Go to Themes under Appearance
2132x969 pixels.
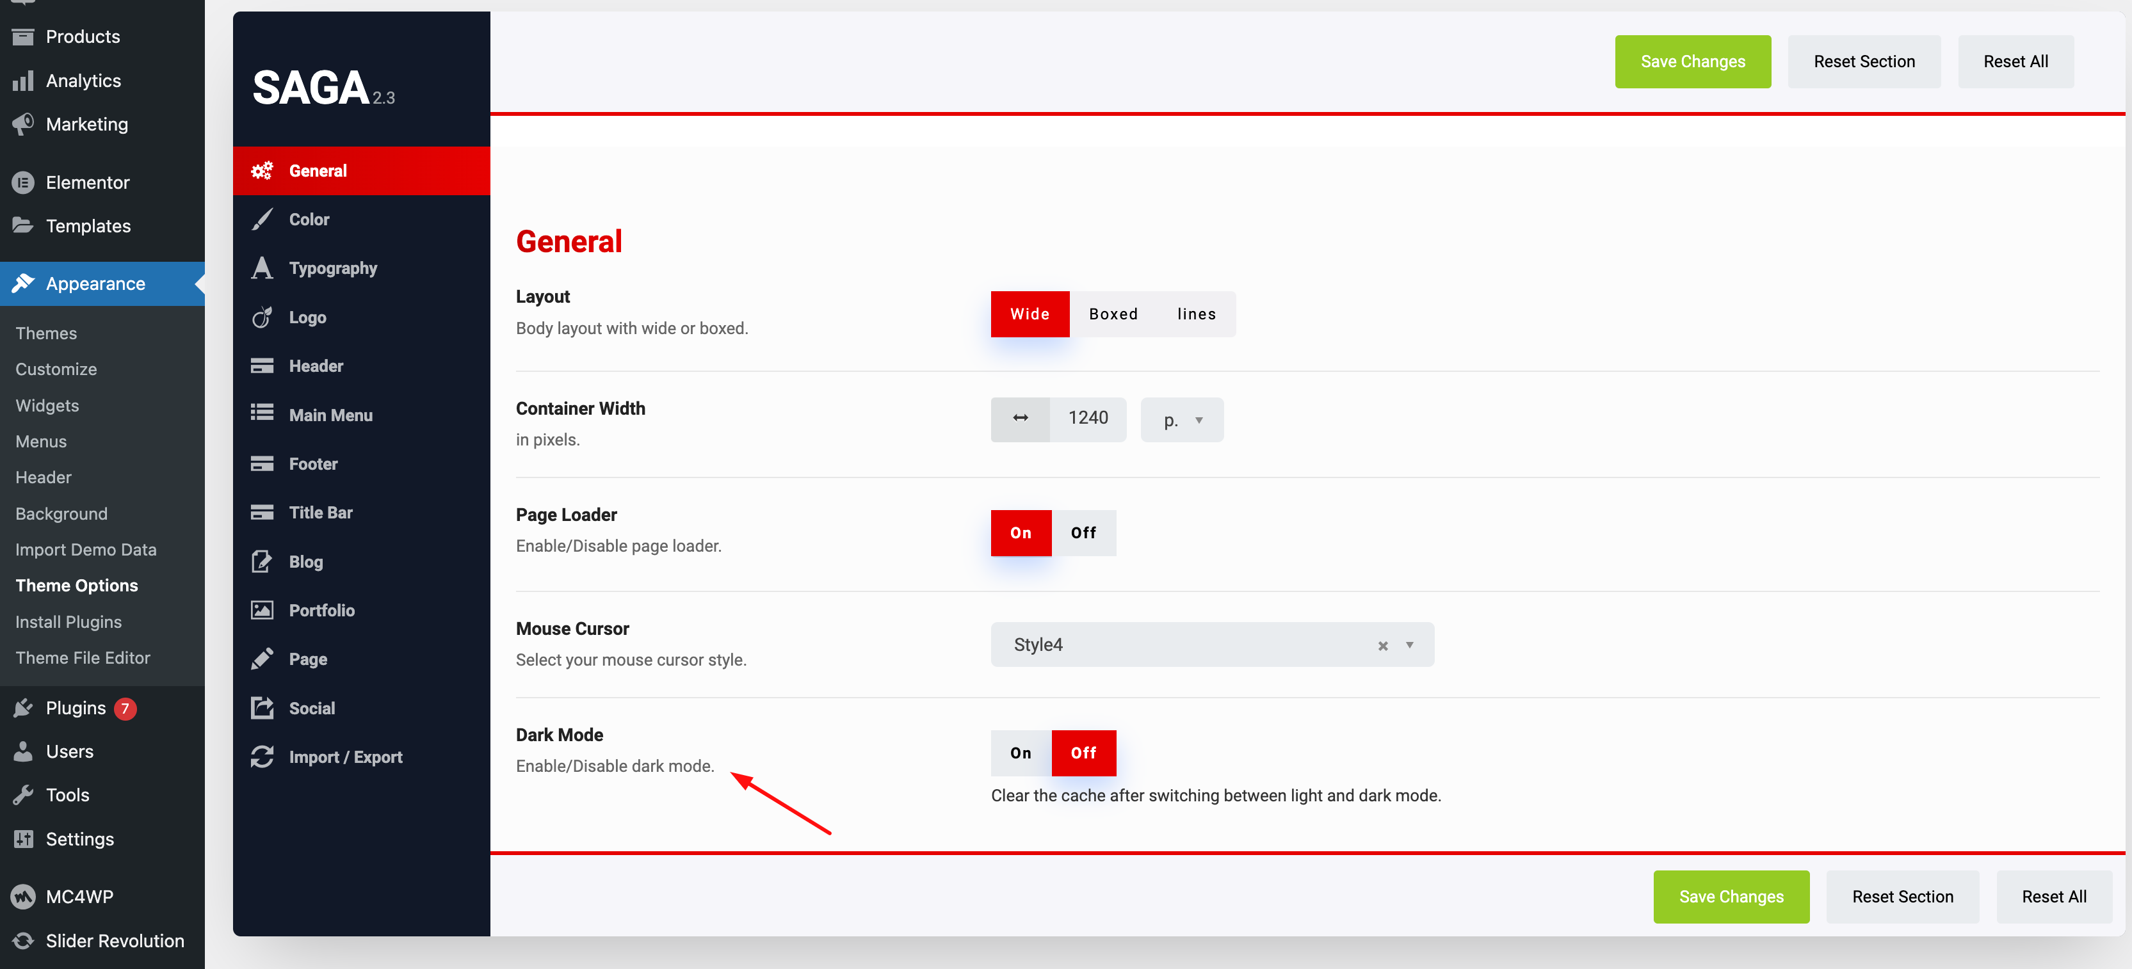click(x=45, y=333)
